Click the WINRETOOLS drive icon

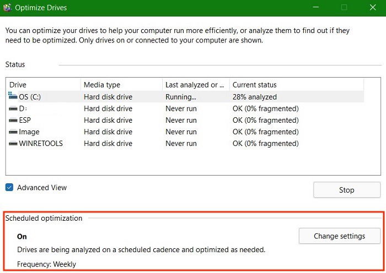click(13, 144)
